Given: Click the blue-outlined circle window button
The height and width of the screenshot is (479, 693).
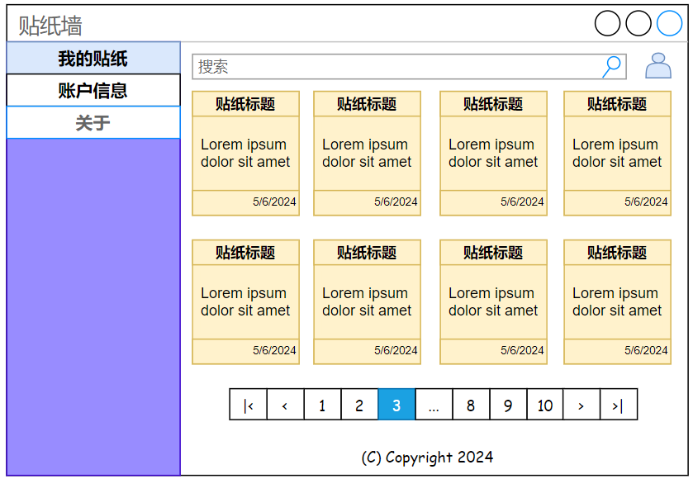Looking at the screenshot, I should click(x=669, y=23).
